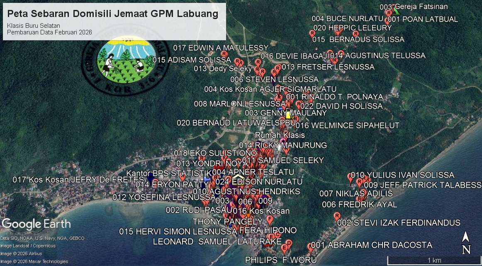
Task: Select the 016 DEVIE IBAGAJI label
Action: (295, 56)
